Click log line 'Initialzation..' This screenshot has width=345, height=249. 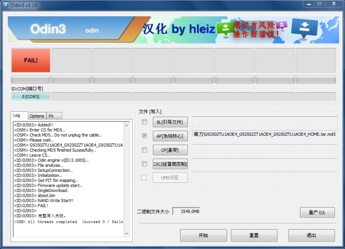click(x=38, y=176)
